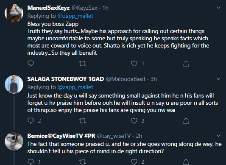Screen dimensions: 226x165
Task: Like the ManuelSaxKeyz tweet
Action: (x=134, y=64)
